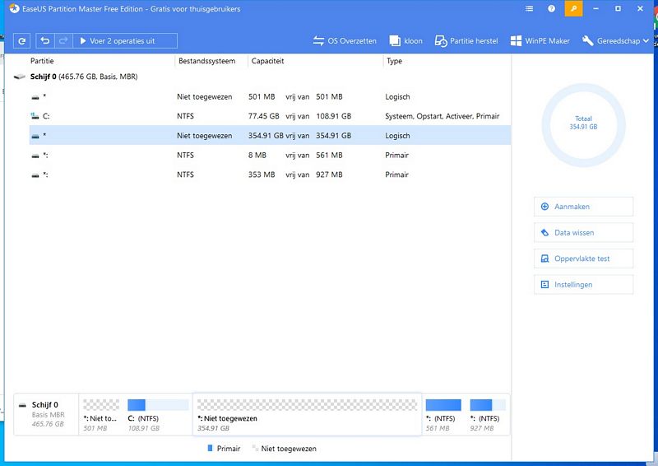The width and height of the screenshot is (658, 466).
Task: Click the Data wissen button
Action: pos(583,232)
